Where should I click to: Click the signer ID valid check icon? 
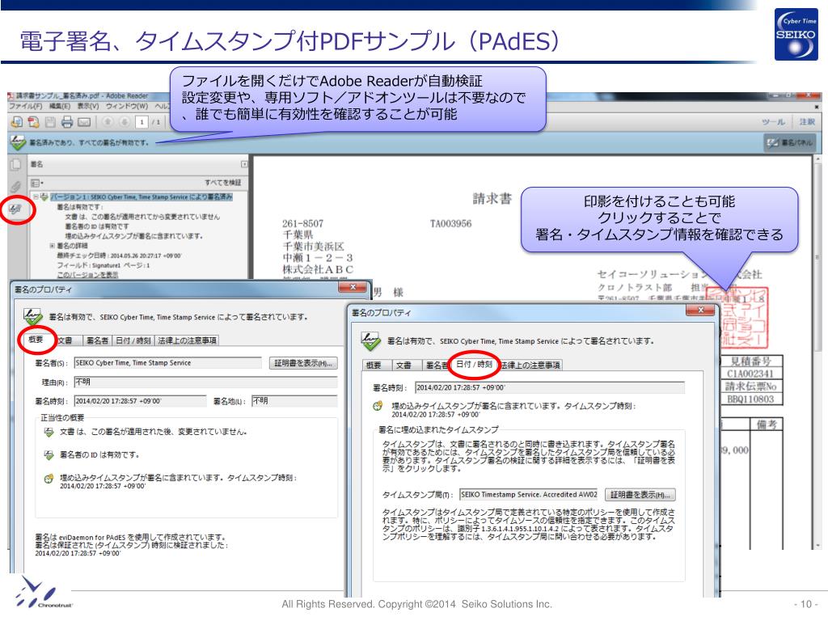[49, 454]
